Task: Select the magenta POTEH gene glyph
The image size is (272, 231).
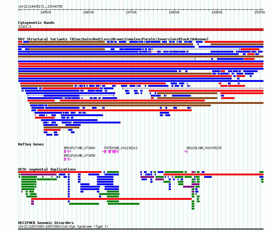Action: 110,152
